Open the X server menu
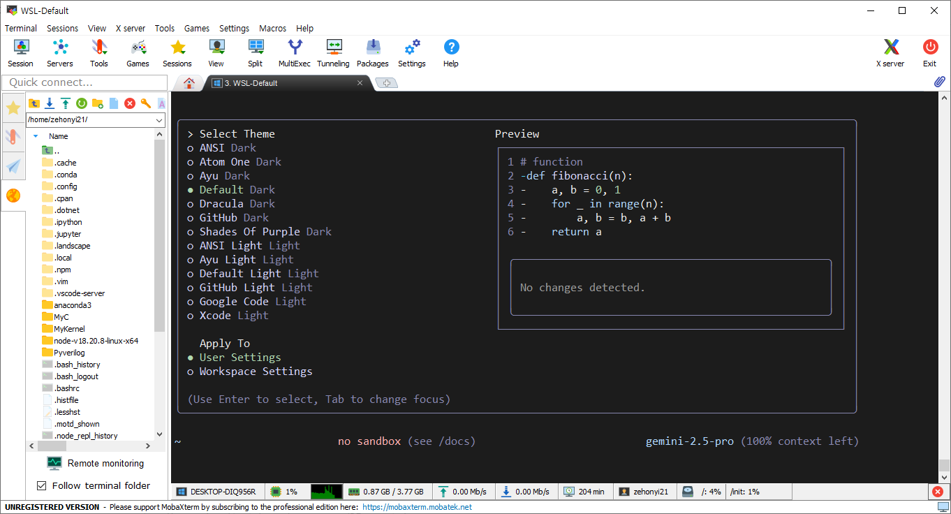Image resolution: width=951 pixels, height=514 pixels. coord(131,29)
